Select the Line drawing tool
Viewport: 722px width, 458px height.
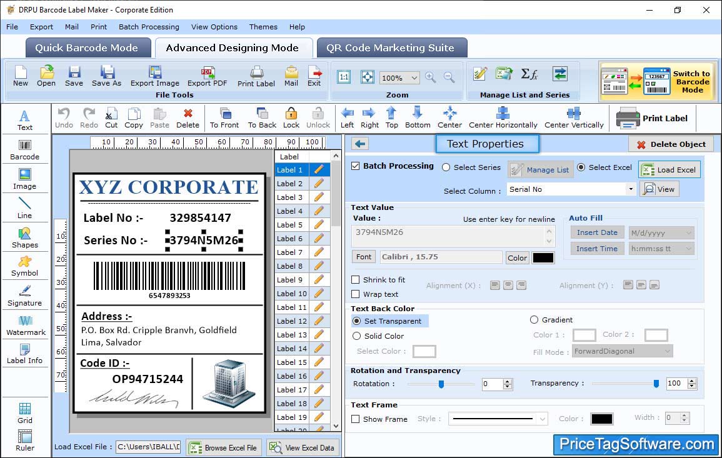(x=25, y=209)
